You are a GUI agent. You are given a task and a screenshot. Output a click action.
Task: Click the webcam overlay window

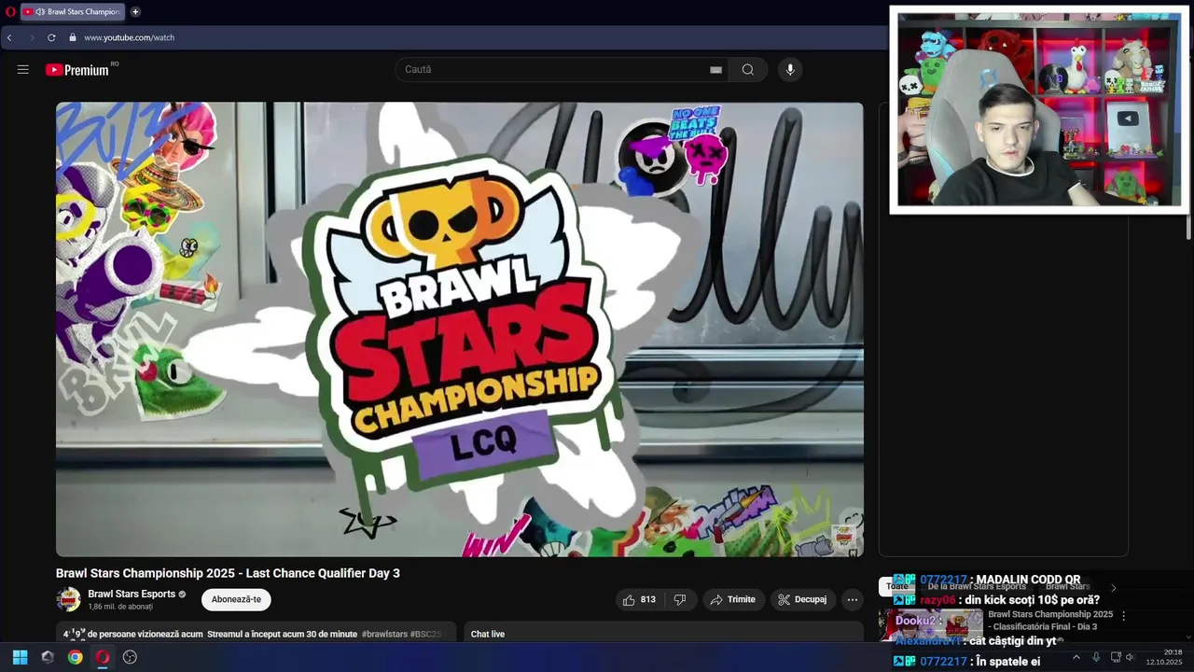tap(1039, 110)
